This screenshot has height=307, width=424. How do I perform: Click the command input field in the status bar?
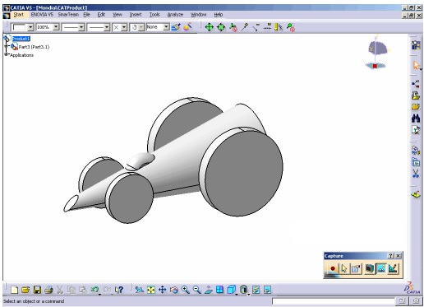333,301
